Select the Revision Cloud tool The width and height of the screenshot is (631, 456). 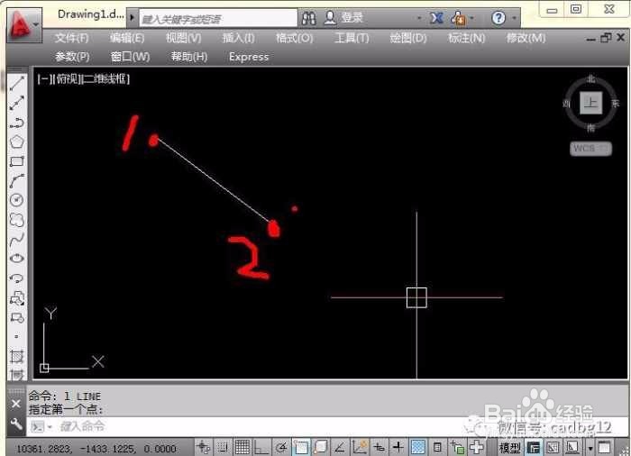pos(17,220)
